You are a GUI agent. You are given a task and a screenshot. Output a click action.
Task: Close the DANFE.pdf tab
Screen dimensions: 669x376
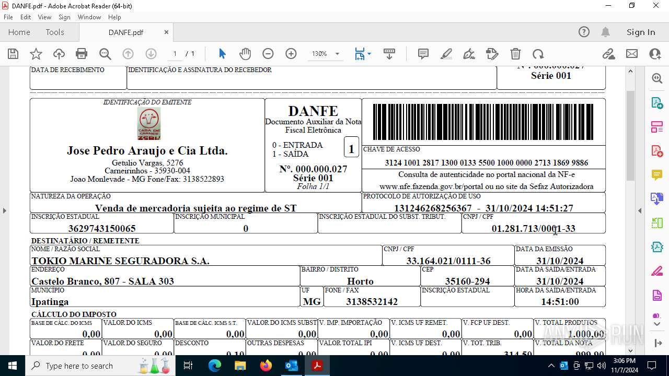(x=166, y=32)
